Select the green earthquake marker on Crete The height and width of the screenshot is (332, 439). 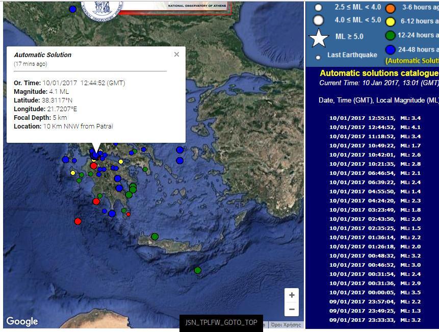click(x=154, y=237)
